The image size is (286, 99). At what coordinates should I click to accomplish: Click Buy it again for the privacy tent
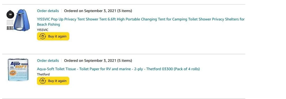coord(53,36)
